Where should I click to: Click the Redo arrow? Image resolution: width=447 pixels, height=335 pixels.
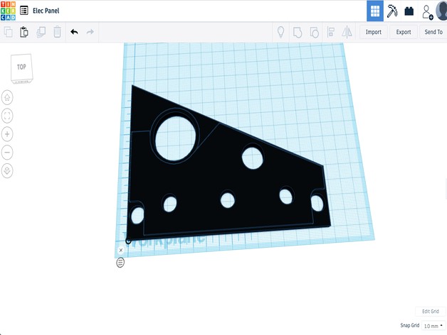coord(90,32)
